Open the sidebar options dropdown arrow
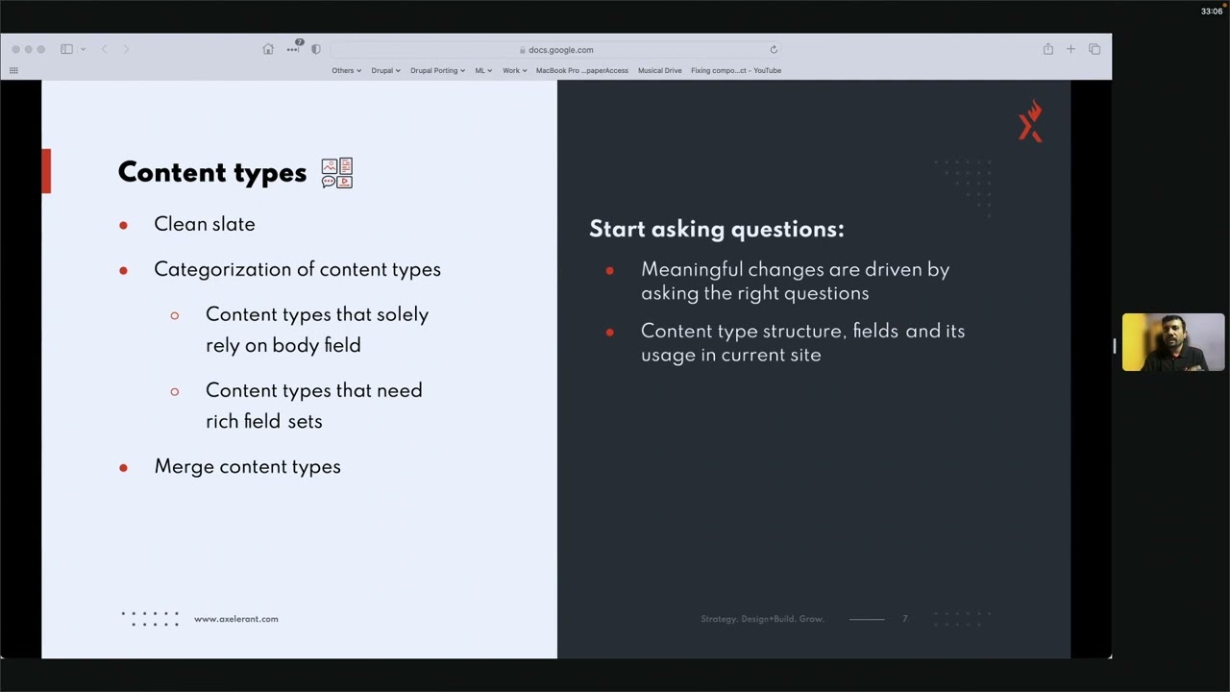This screenshot has height=692, width=1230. 84,49
